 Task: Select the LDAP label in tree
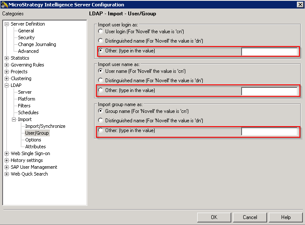coord(16,85)
